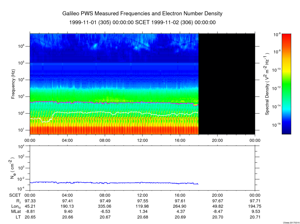Screen dimensions: 300x224
Task: Select the RJ value 97.61
Action: (x=180, y=201)
